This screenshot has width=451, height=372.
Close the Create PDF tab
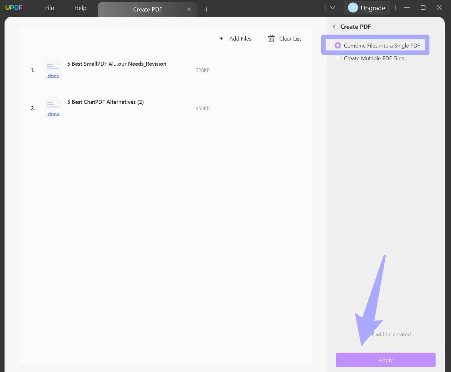[x=189, y=9]
